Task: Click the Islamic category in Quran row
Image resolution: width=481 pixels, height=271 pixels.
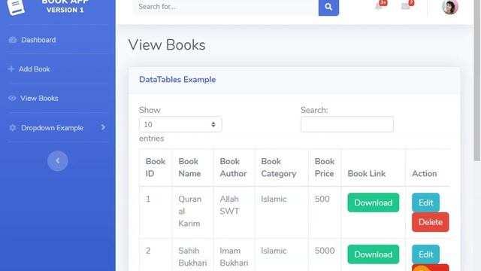Action: pyautogui.click(x=281, y=212)
